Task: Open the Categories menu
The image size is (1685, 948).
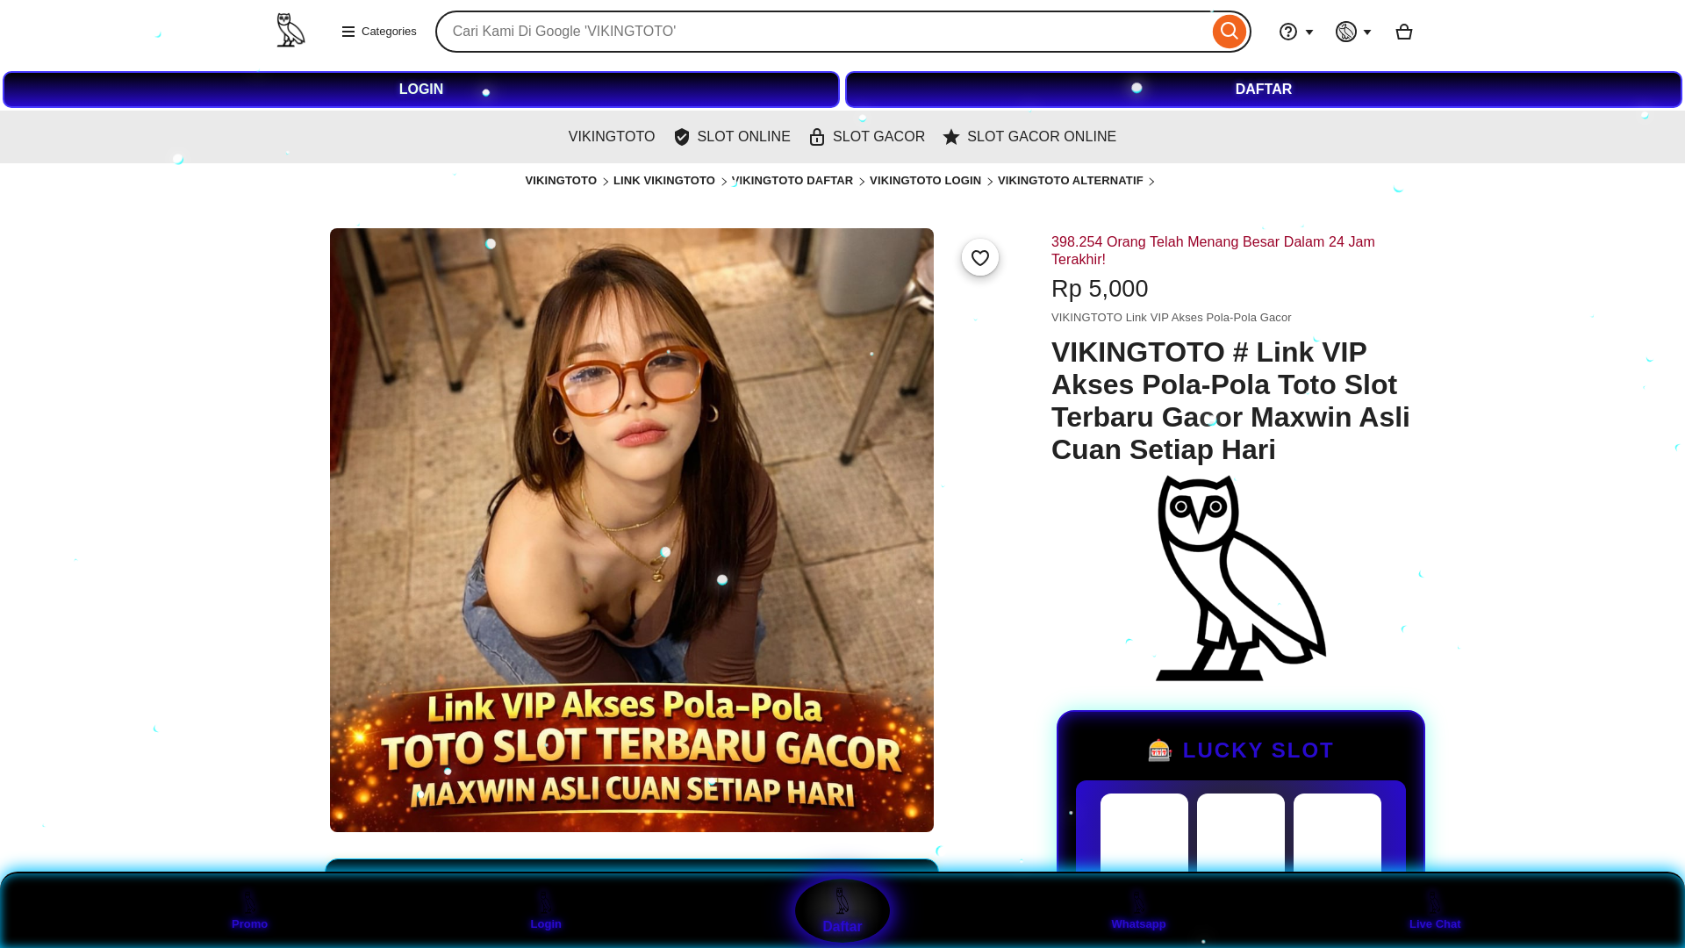Action: coord(379,32)
